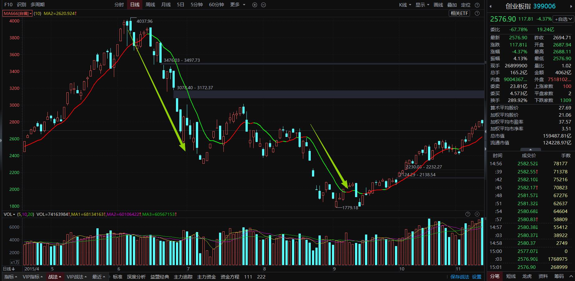Go to previous stock using left arrow
Image resolution: width=575 pixels, height=281 pixels.
click(x=490, y=6)
